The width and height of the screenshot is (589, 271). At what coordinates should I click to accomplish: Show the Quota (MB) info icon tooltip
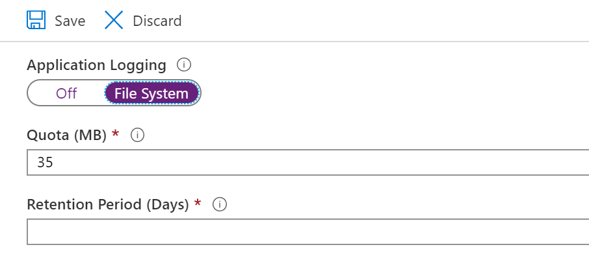tap(137, 135)
